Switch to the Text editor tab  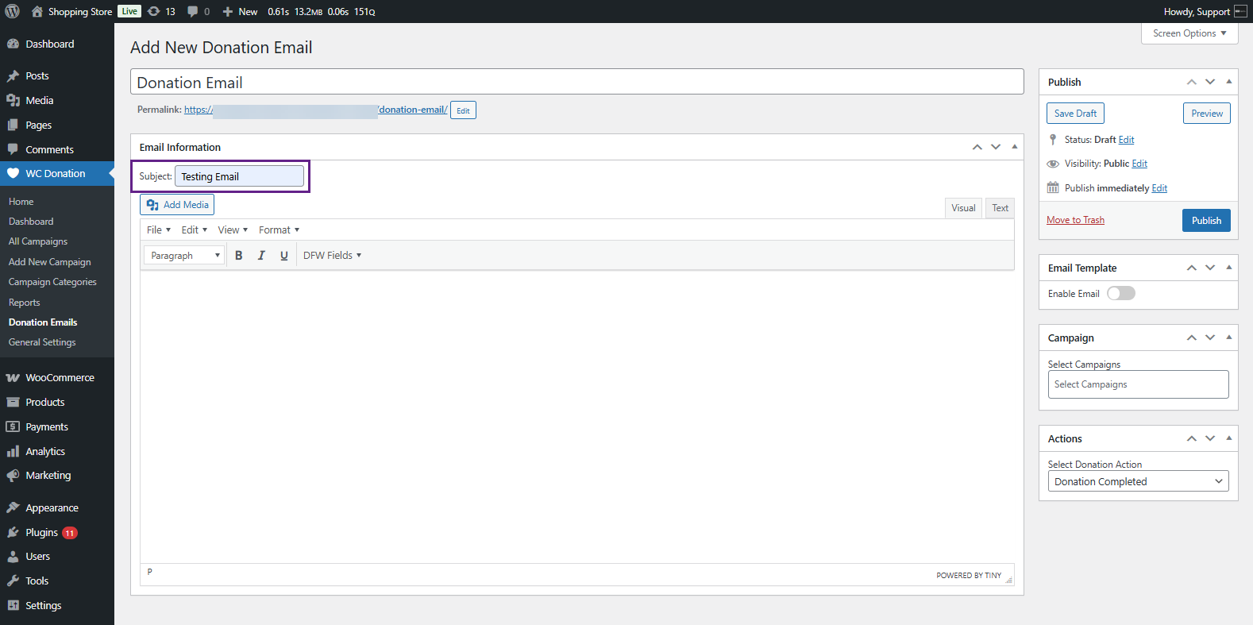point(1000,208)
